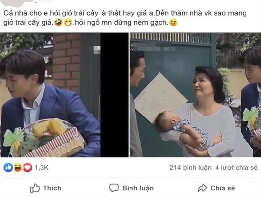
Task: Click the black strip beside the left photo
Action: [x=114, y=95]
